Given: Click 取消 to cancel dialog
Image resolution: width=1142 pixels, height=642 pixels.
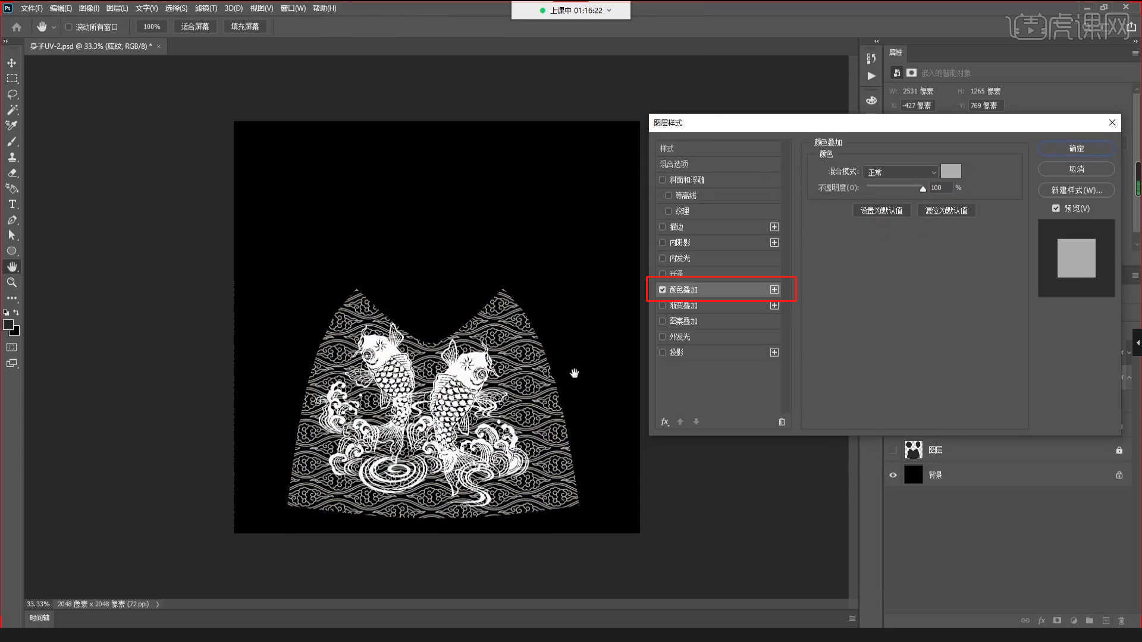Looking at the screenshot, I should coord(1076,169).
